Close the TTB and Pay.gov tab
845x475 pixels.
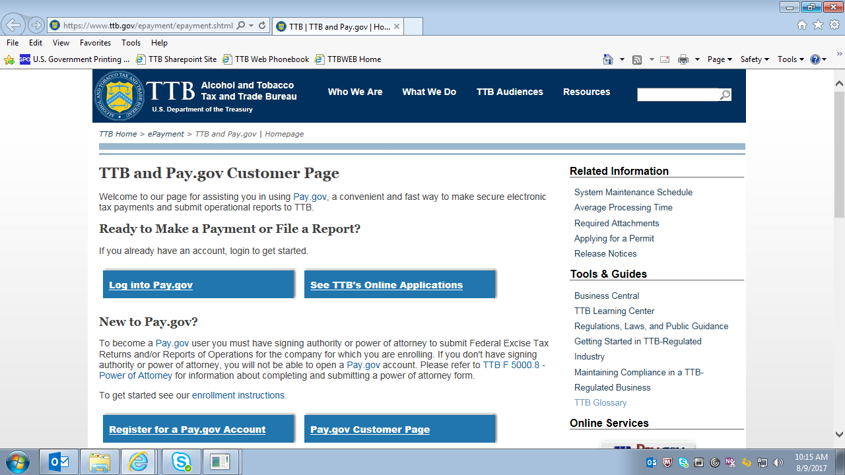coord(397,26)
